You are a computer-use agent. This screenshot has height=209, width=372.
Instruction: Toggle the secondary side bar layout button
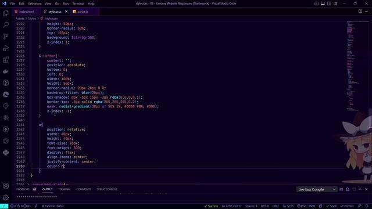[x=329, y=3]
